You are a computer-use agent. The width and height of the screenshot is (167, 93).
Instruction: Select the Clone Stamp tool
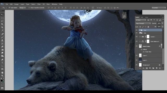pos(2,40)
